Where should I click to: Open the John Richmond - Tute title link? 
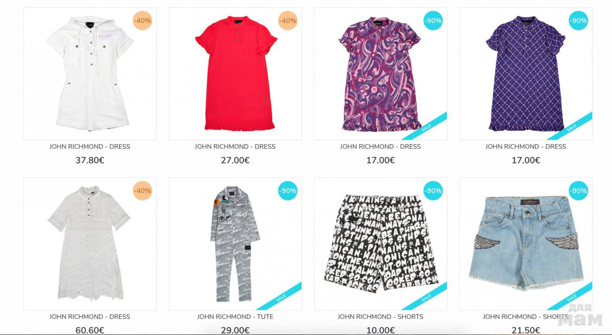tap(235, 317)
